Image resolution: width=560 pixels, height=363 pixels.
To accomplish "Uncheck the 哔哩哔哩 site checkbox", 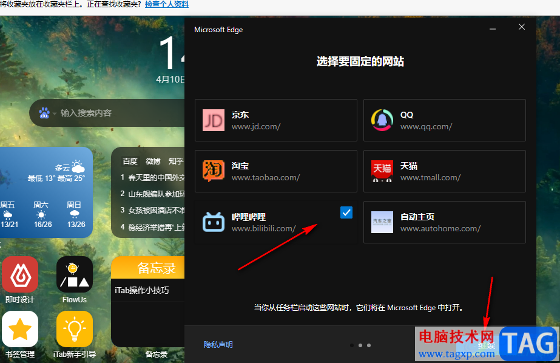I will 346,212.
